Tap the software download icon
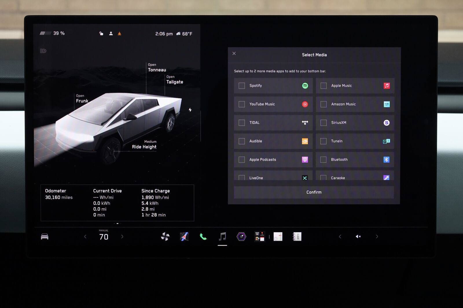 [120, 34]
